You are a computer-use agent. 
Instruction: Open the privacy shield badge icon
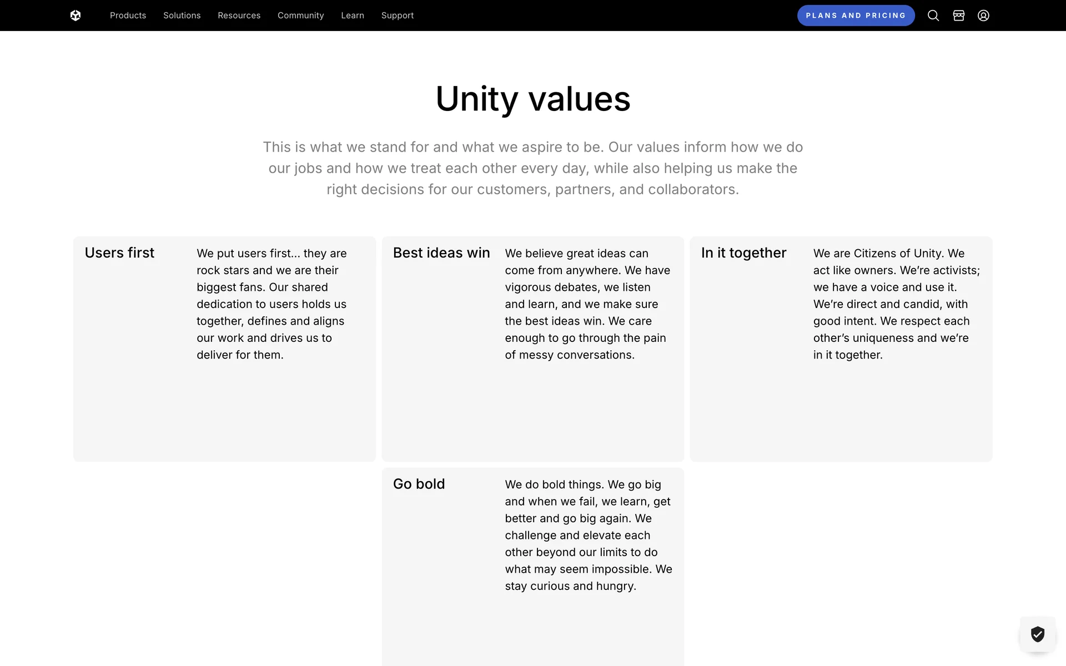tap(1037, 634)
